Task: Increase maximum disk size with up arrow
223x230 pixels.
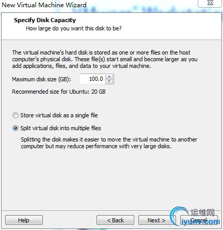Action: [109, 77]
